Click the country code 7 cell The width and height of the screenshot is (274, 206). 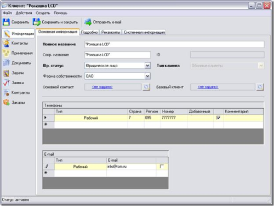[136, 118]
